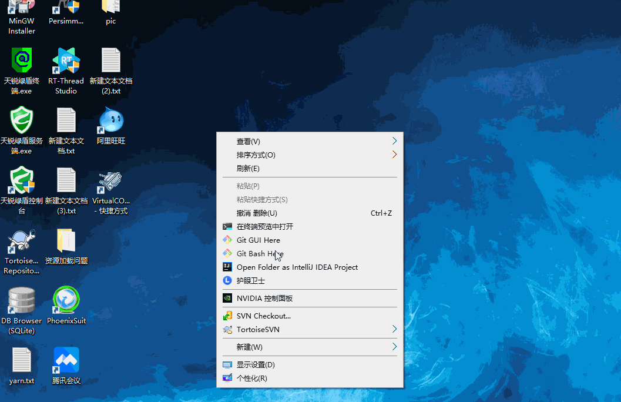Select the Tortoise Repository shortcut icon
The width and height of the screenshot is (621, 402).
[21, 252]
